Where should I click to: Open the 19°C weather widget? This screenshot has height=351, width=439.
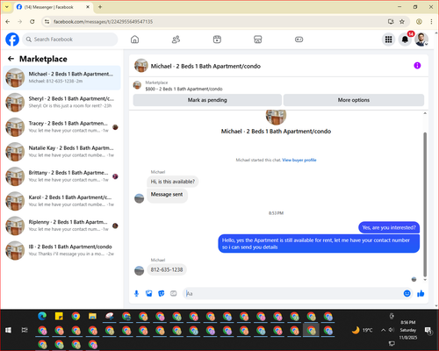click(363, 330)
